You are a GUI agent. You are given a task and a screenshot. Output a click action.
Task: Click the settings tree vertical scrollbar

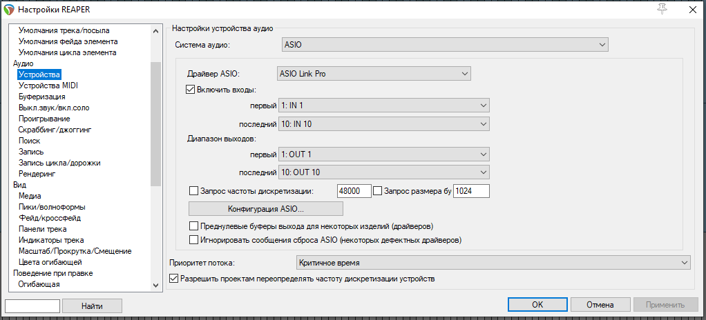click(155, 124)
